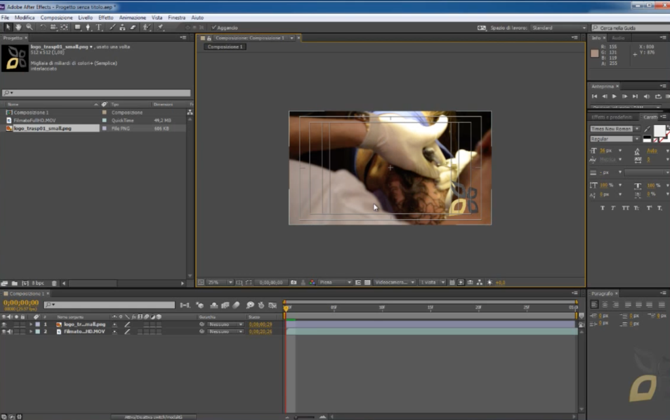Screen dimensions: 670x420
Task: Select the Hand tool
Action: 18,27
